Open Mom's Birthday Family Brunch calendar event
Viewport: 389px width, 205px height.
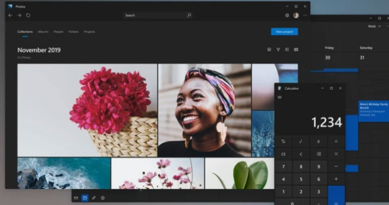374,111
